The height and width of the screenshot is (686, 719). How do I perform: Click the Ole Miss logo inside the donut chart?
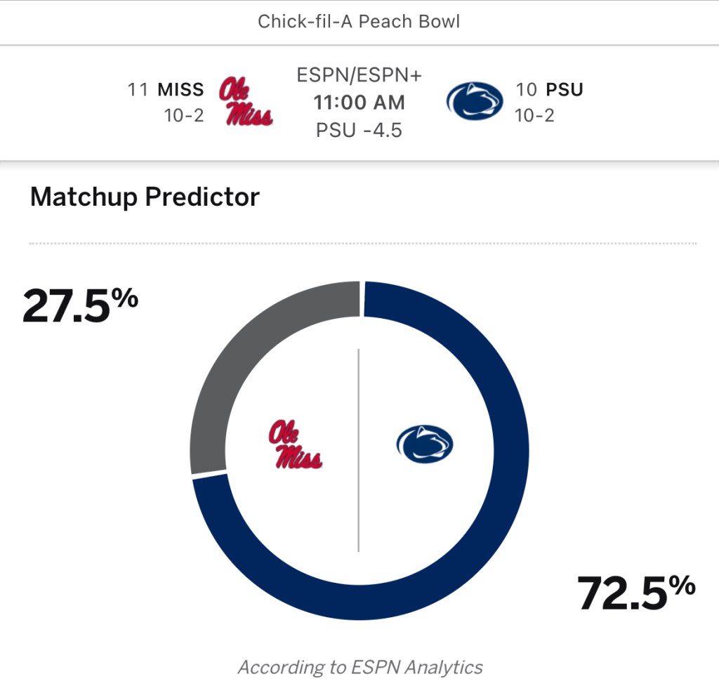tap(295, 444)
